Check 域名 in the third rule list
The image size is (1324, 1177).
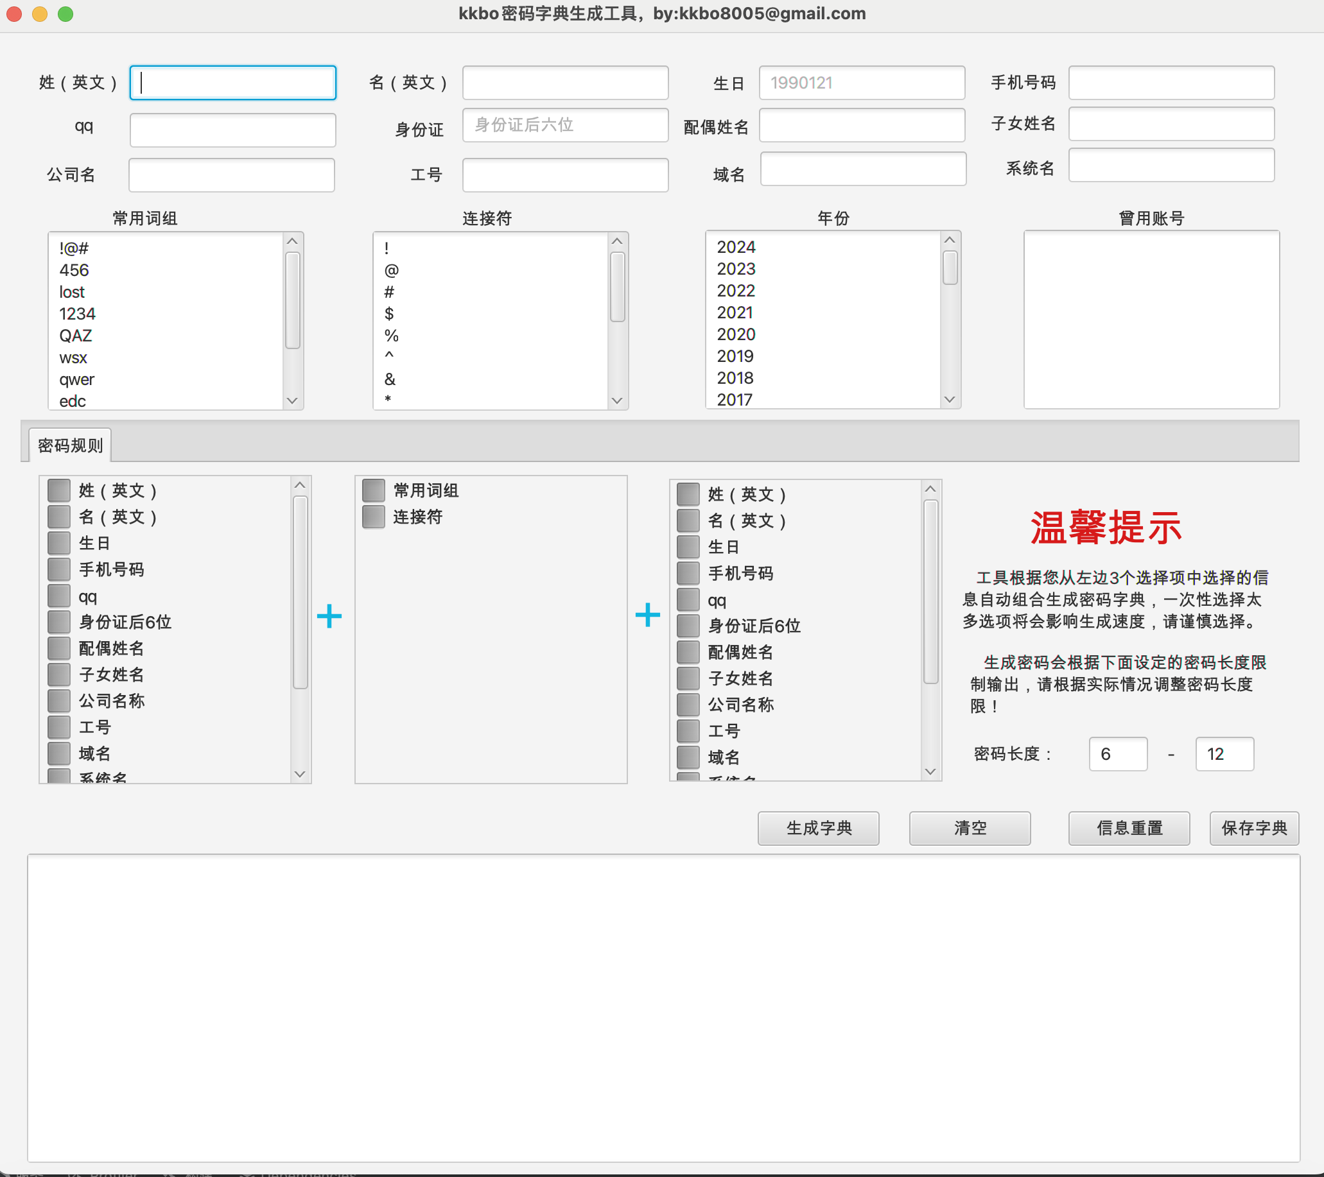[688, 757]
